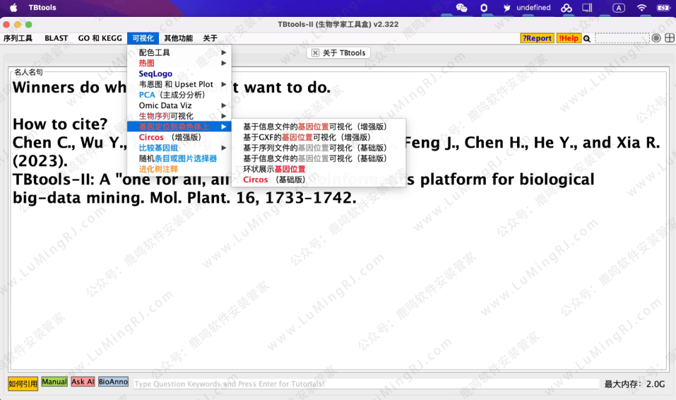Open the green Manual button
Screen dimensions: 676x400
(x=54, y=382)
